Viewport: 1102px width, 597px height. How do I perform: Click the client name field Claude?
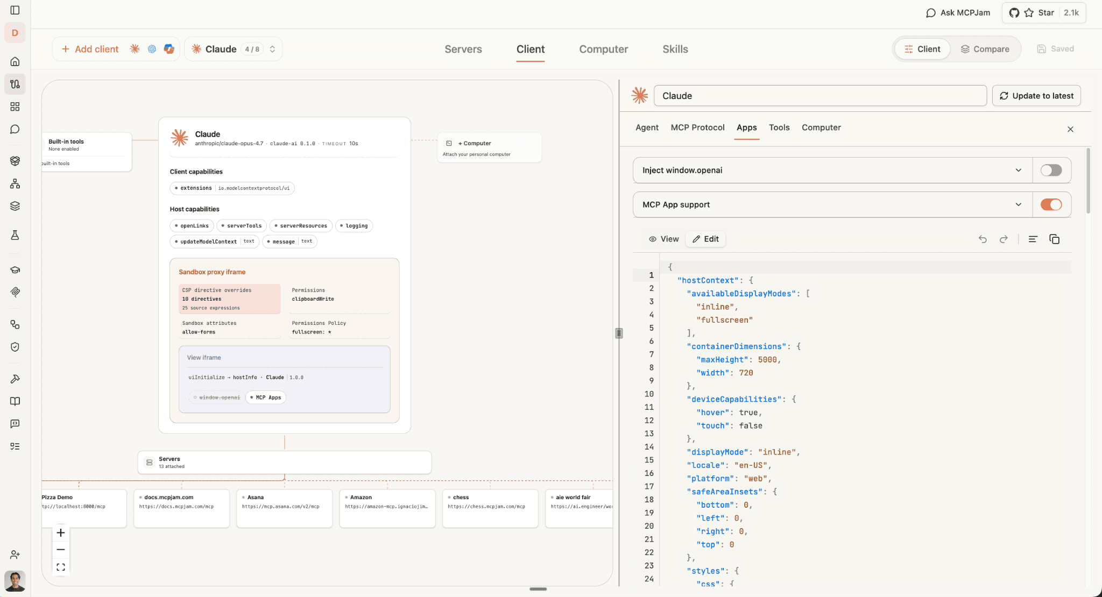click(x=820, y=96)
